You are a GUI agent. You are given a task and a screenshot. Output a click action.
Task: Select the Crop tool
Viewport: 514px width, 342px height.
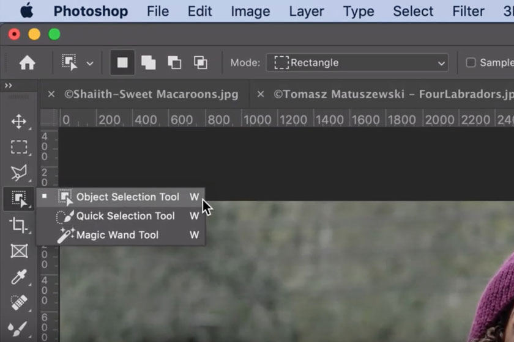point(19,225)
